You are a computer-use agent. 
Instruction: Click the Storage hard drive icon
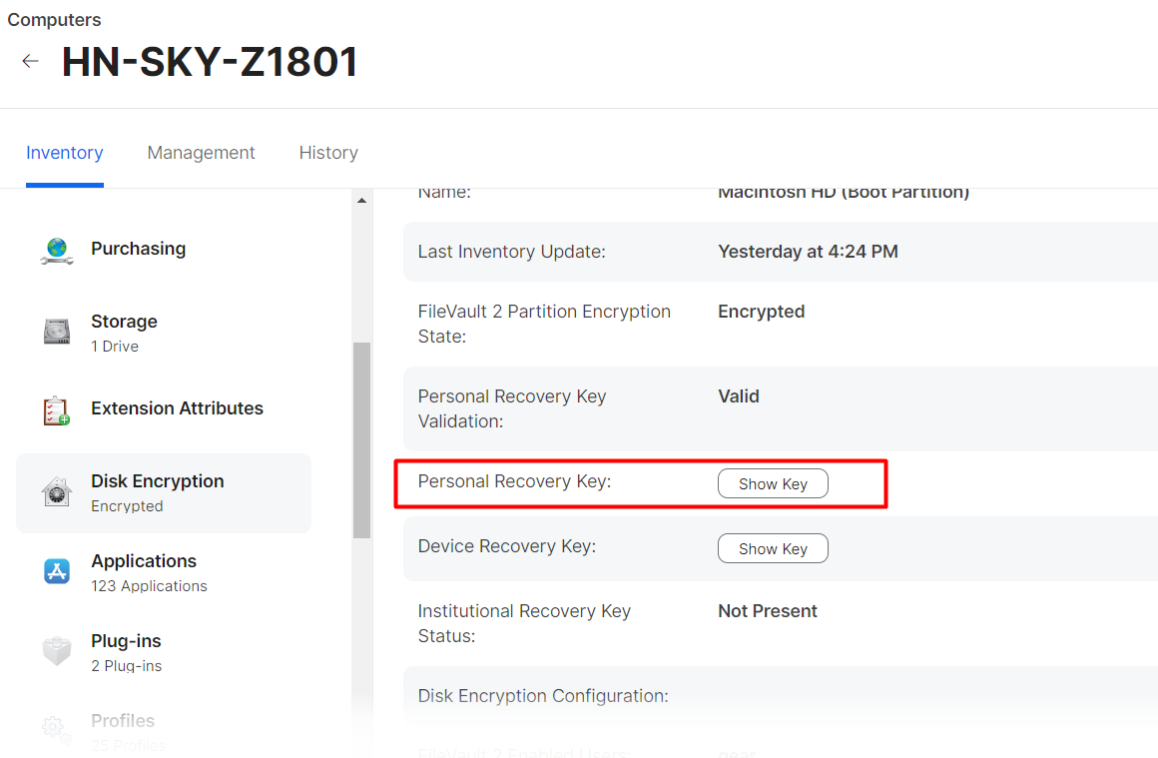pyautogui.click(x=57, y=333)
